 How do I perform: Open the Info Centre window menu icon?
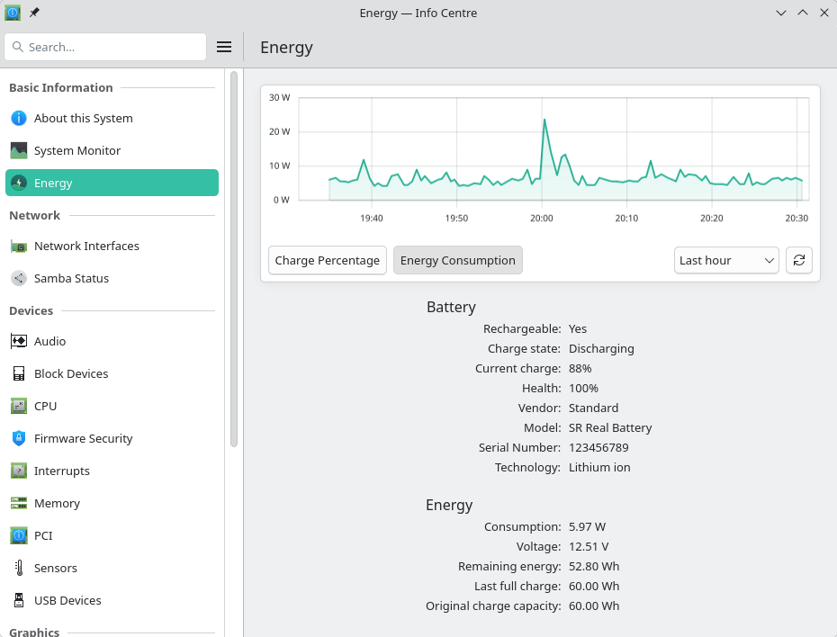pos(13,13)
